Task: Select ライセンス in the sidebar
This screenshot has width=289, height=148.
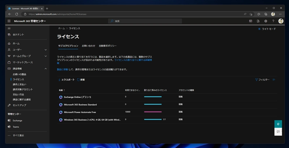Action: 18,79
